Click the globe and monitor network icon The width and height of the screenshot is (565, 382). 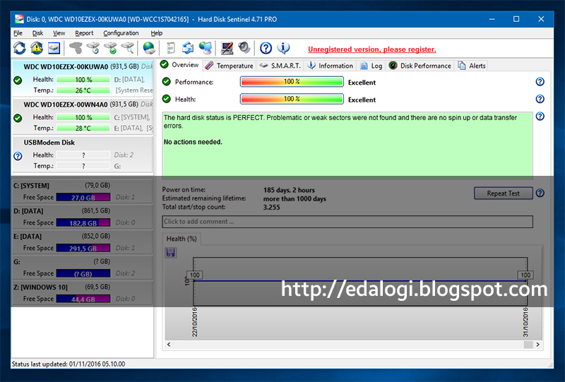[206, 48]
